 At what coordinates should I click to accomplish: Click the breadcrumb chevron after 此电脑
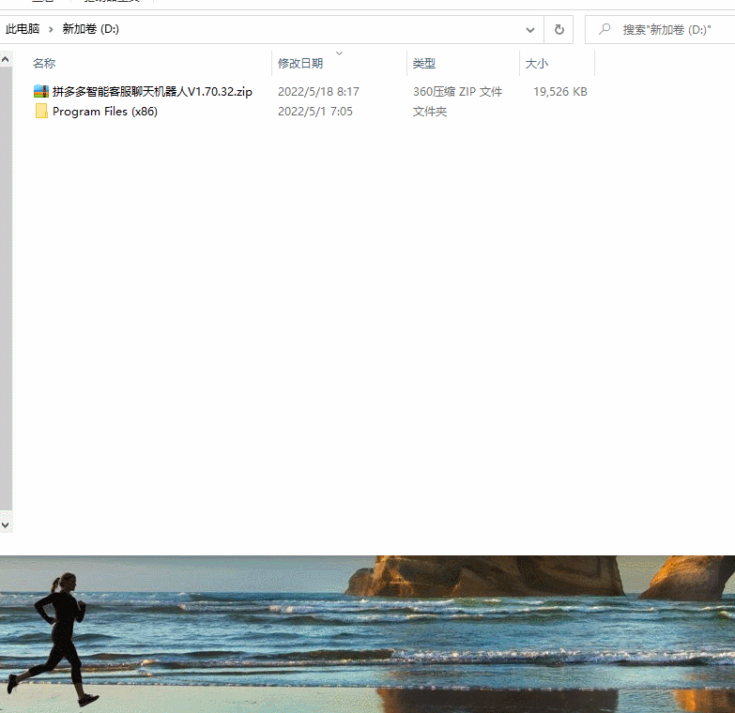coord(51,29)
